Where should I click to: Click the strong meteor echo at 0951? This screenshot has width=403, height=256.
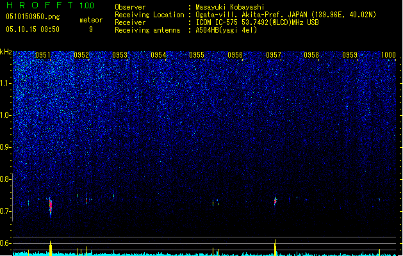(x=51, y=207)
